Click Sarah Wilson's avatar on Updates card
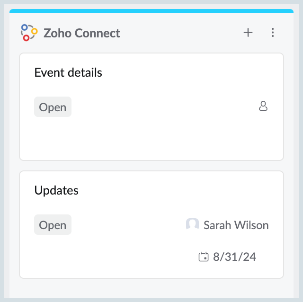303x302 pixels. point(192,225)
